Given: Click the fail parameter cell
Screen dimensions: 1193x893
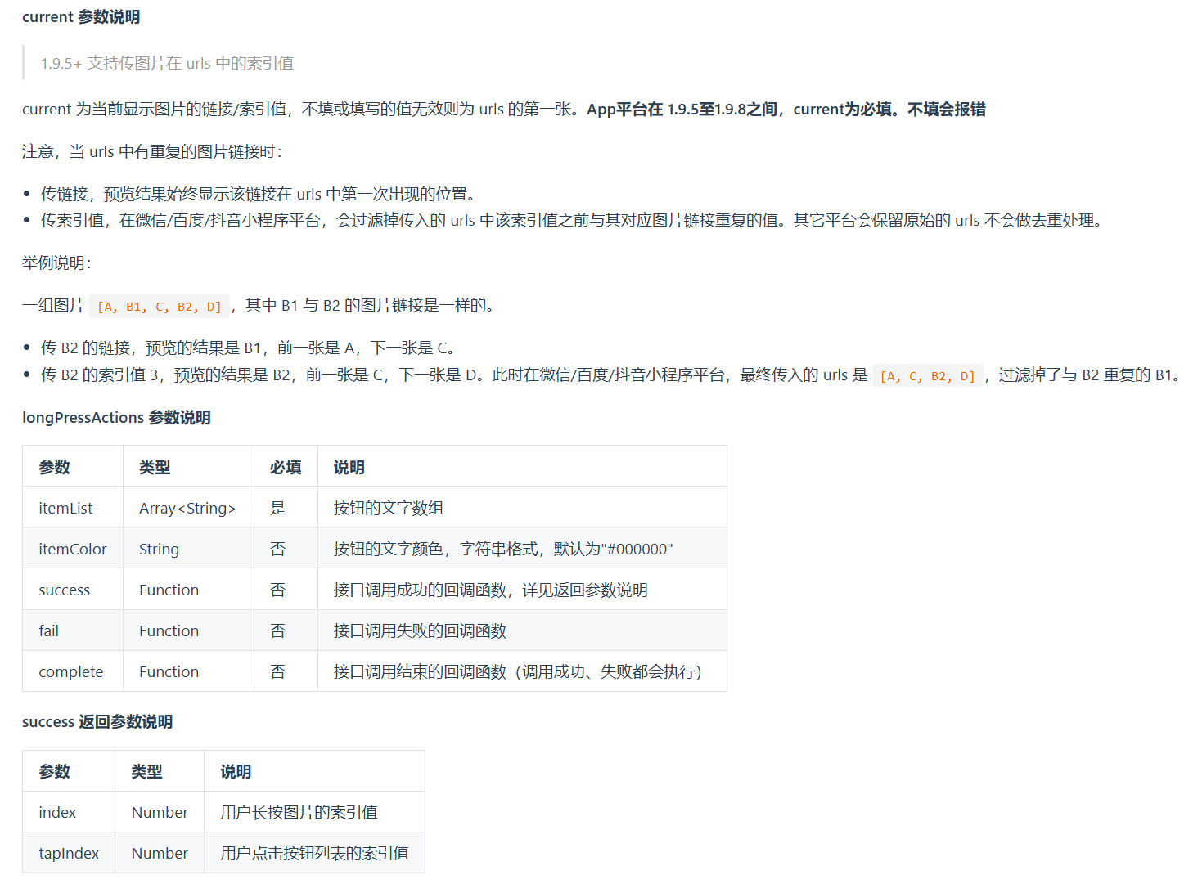Looking at the screenshot, I should [x=48, y=630].
